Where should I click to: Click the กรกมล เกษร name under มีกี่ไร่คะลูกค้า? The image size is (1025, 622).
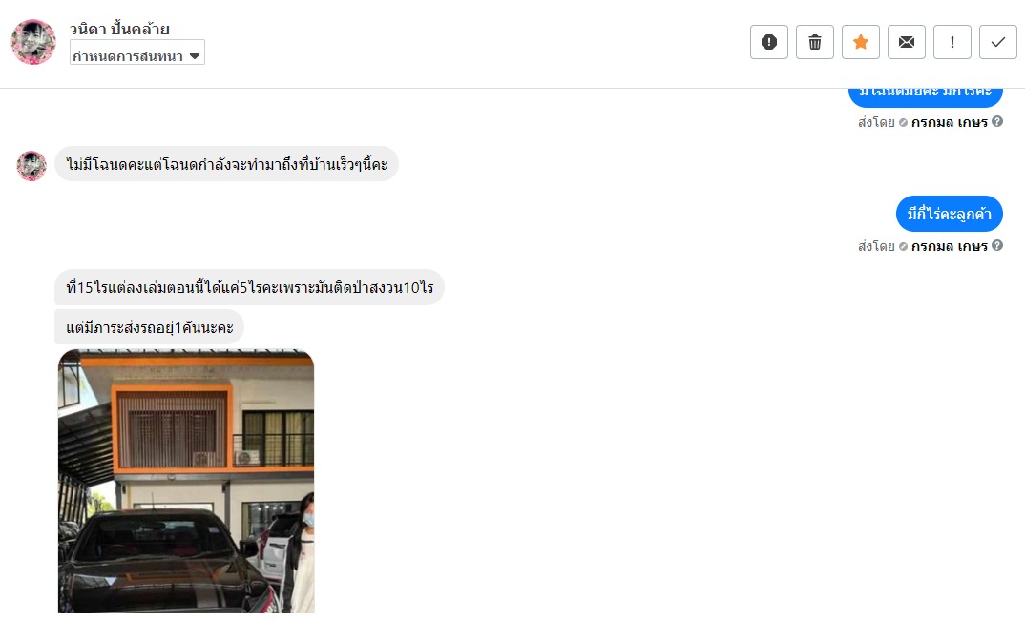click(950, 246)
